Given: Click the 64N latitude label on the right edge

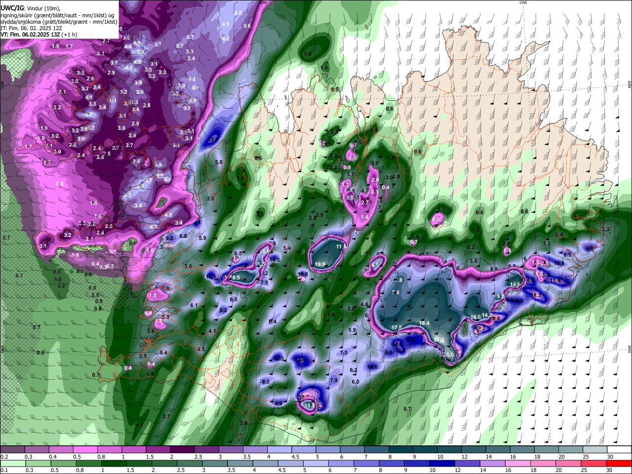Looking at the screenshot, I should [x=630, y=349].
